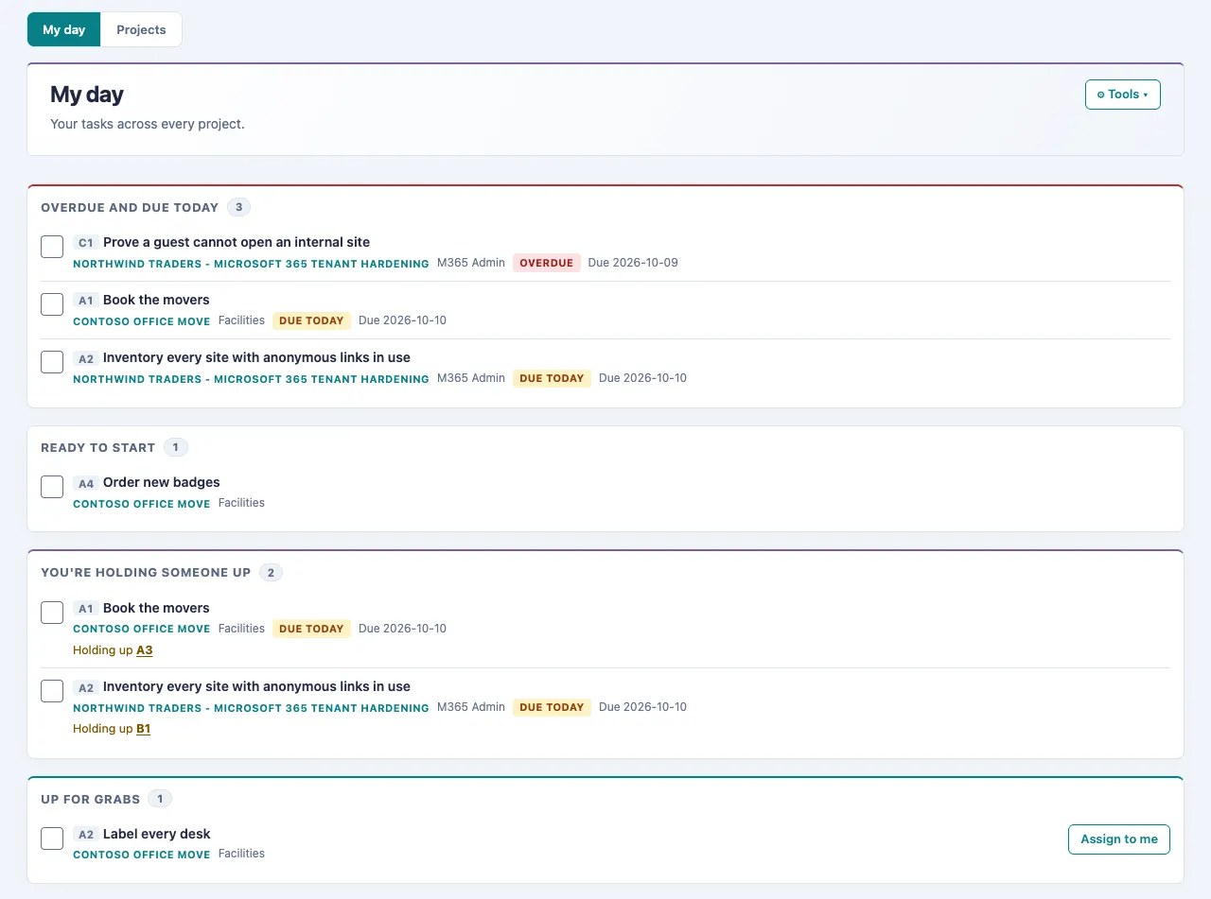Click the My day page heading
1211x899 pixels.
[87, 95]
